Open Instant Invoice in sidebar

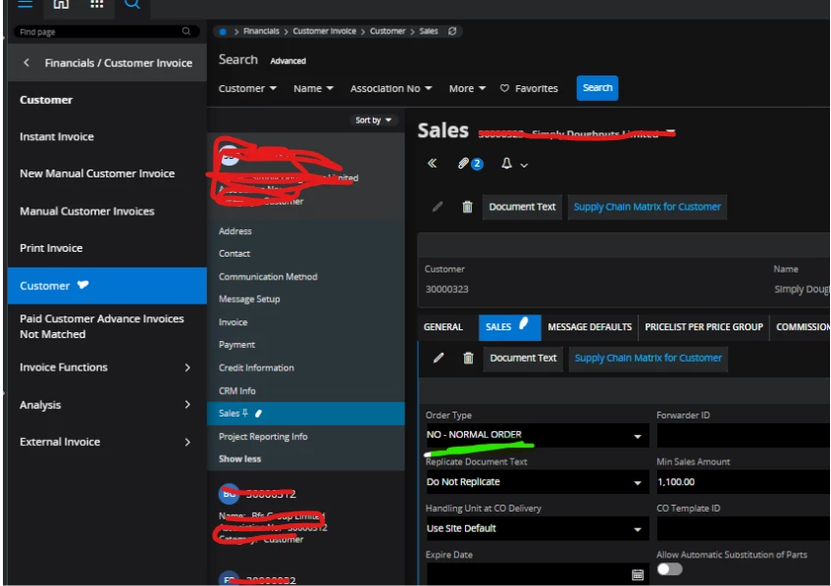tap(57, 136)
